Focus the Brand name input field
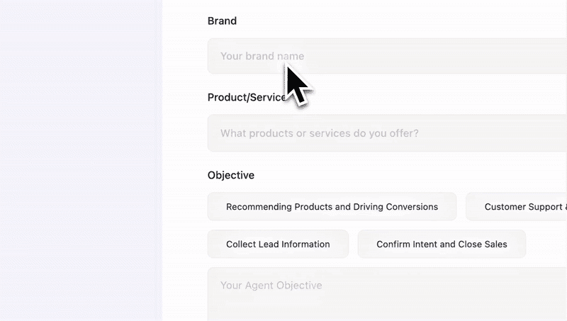567x321 pixels. point(387,56)
